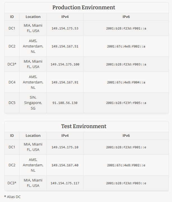This screenshot has height=202, width=172.
Task: Click the SIN, Singapore, SG location cell
Action: [x=33, y=103]
